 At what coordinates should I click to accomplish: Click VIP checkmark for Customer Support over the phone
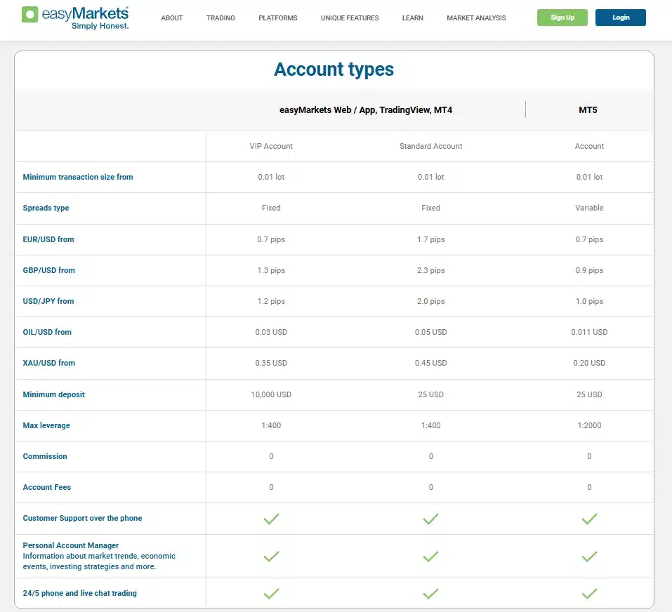[271, 519]
